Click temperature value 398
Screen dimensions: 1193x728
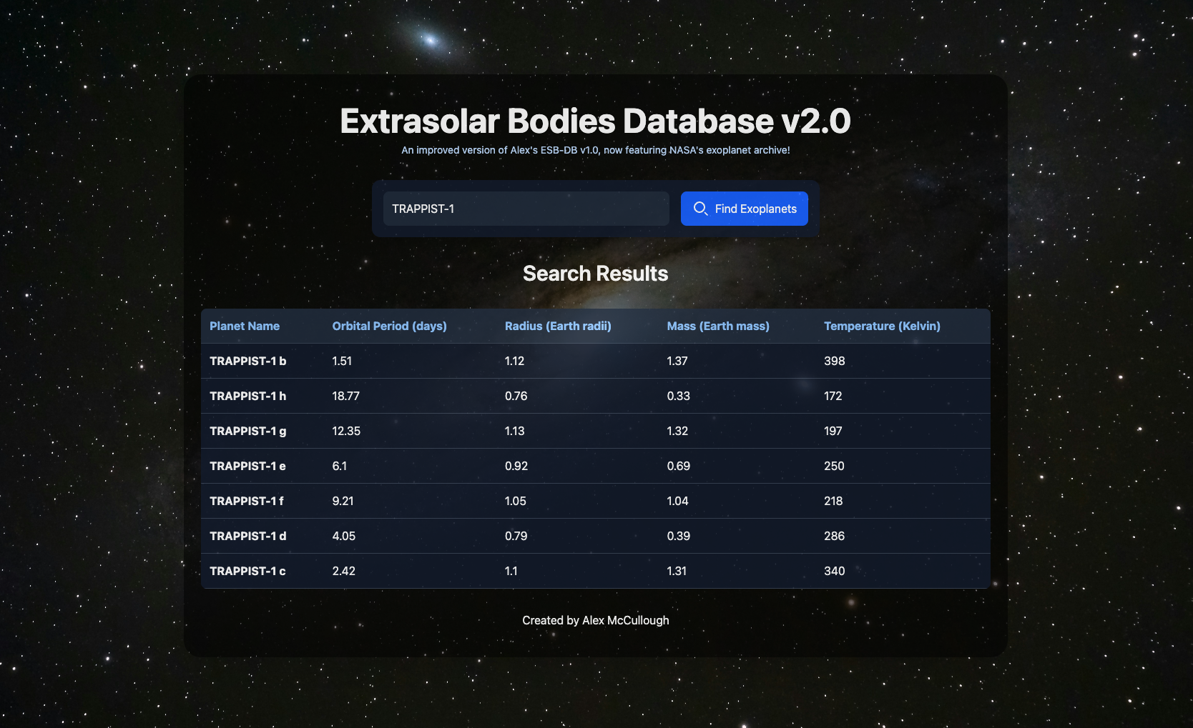click(835, 361)
